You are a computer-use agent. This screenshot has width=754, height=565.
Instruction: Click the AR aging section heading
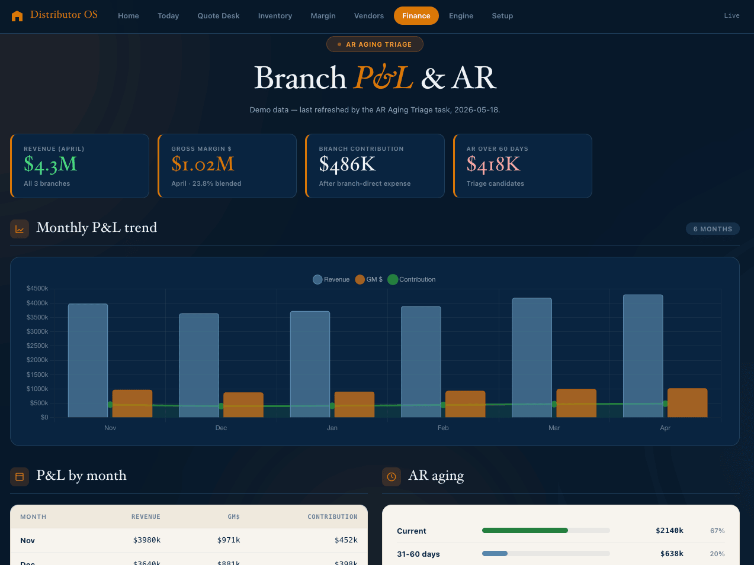click(x=436, y=476)
